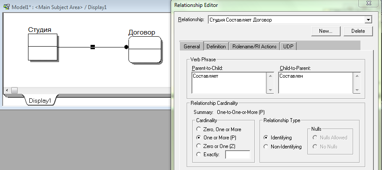This screenshot has width=382, height=170.
Task: Click the Model1 window icon
Action: click(x=6, y=6)
